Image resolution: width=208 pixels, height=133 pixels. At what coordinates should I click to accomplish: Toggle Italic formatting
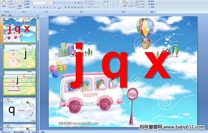pyautogui.click(x=37, y=8)
